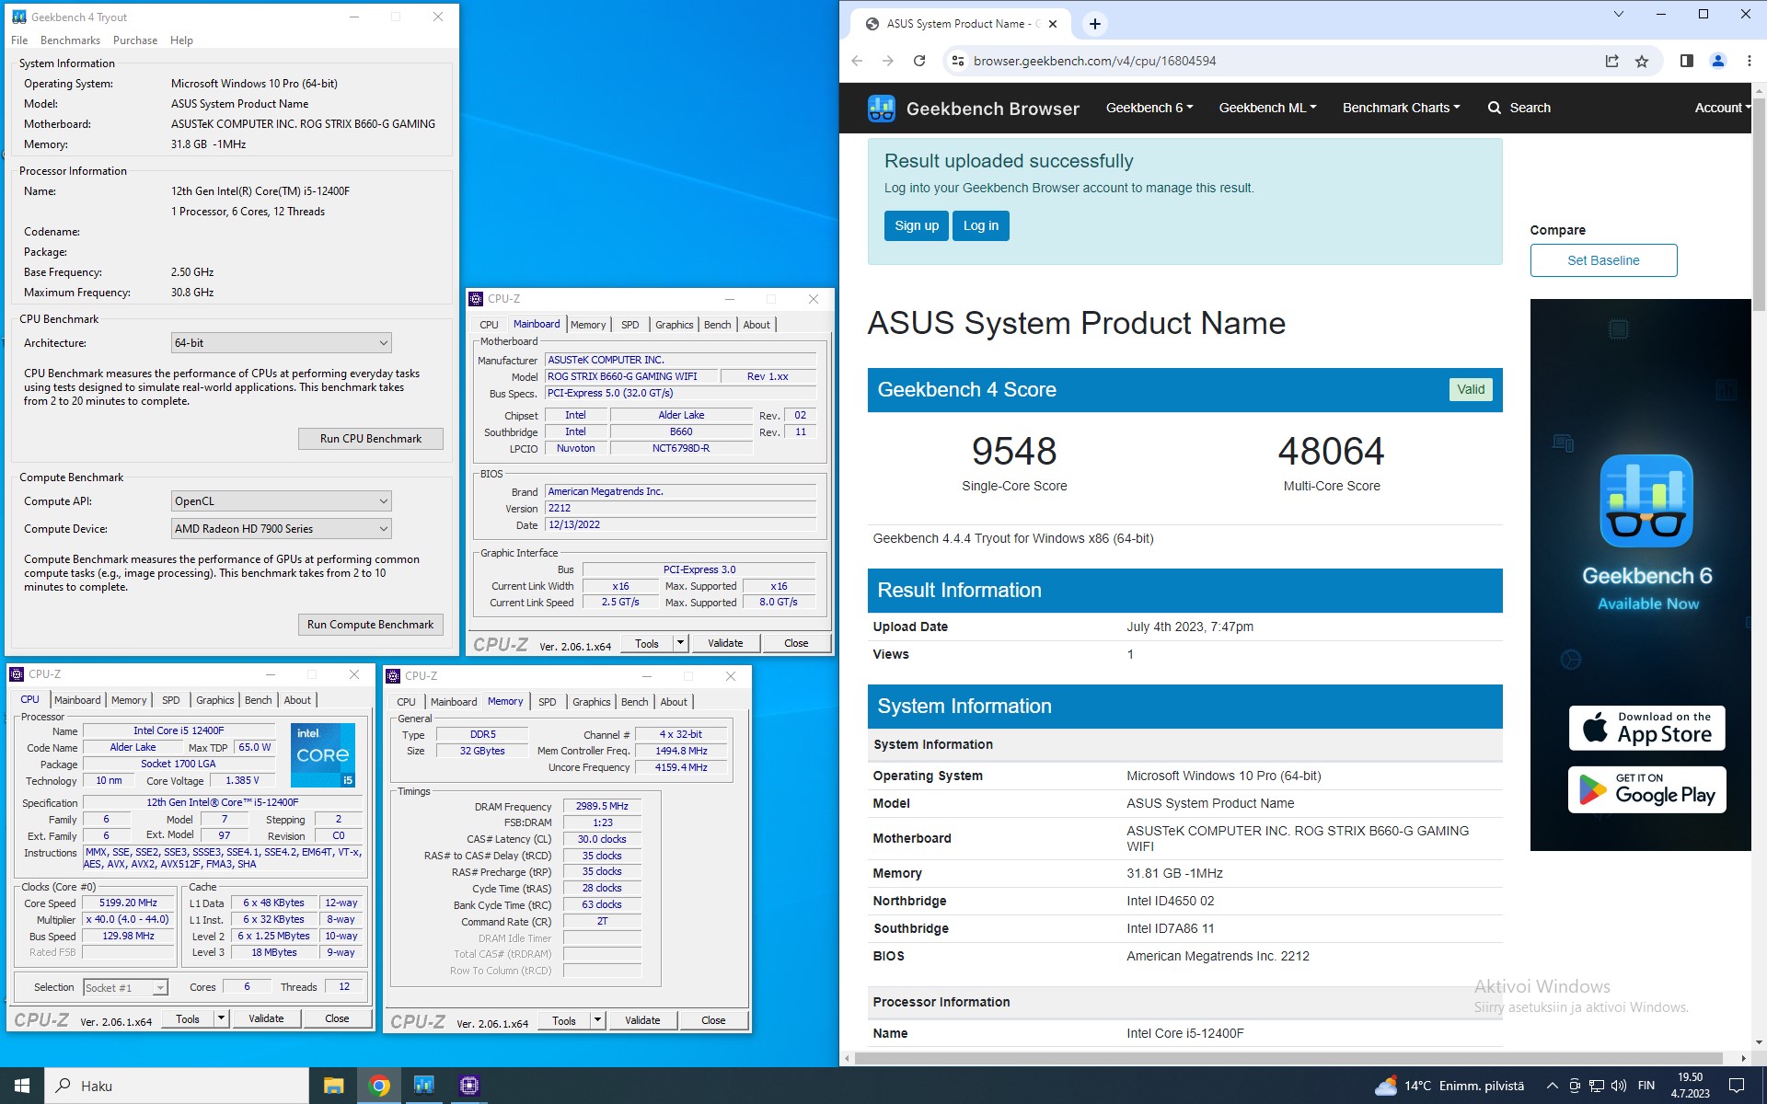Open Architecture 64-bit dropdown
Viewport: 1767px width, 1104px height.
pos(282,343)
